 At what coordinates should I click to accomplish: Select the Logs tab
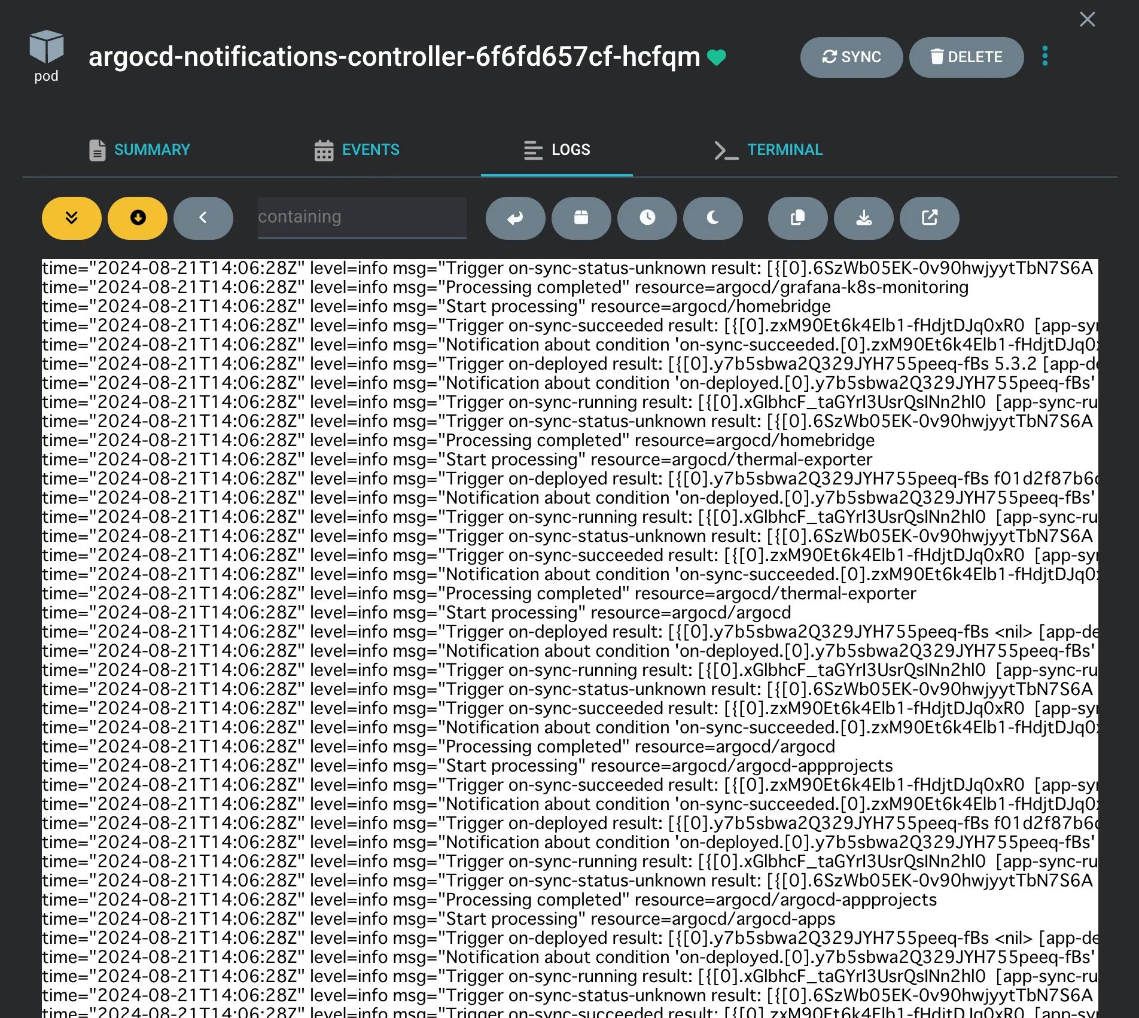click(557, 150)
